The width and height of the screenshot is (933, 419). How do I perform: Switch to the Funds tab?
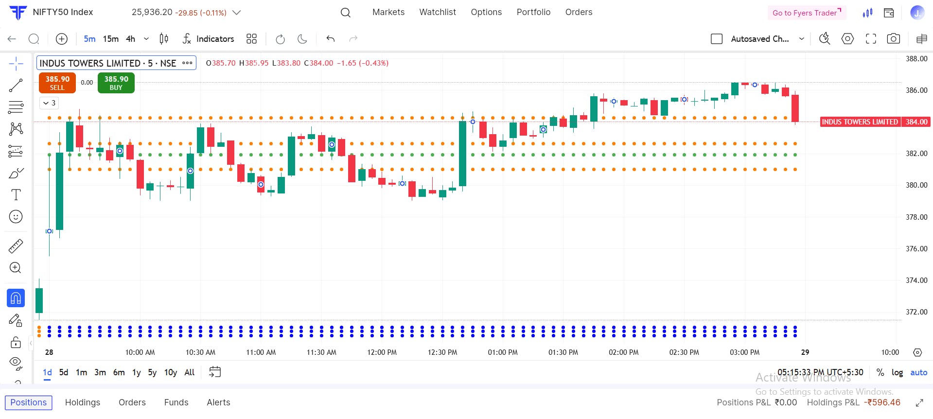click(x=176, y=402)
